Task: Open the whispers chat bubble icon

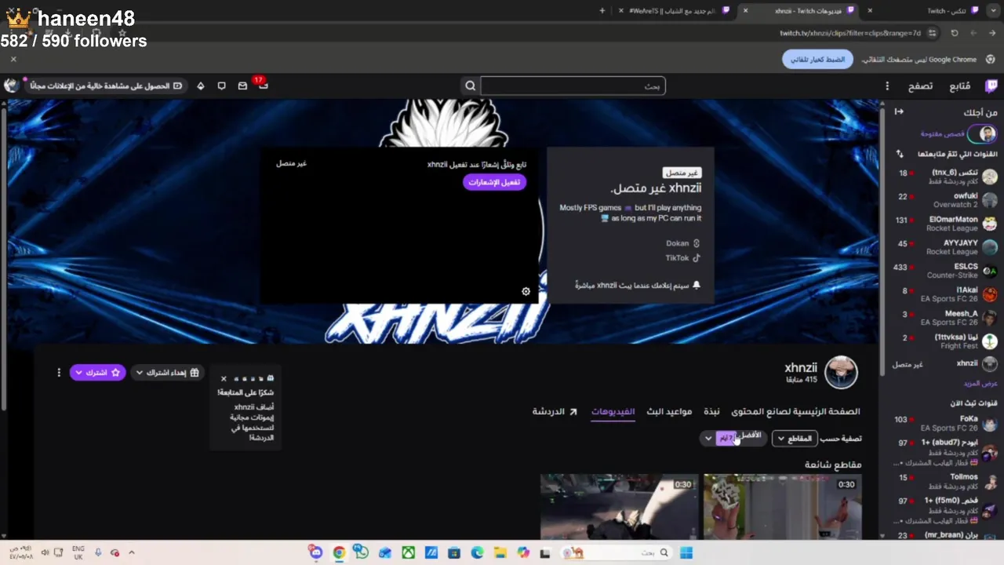Action: point(222,86)
